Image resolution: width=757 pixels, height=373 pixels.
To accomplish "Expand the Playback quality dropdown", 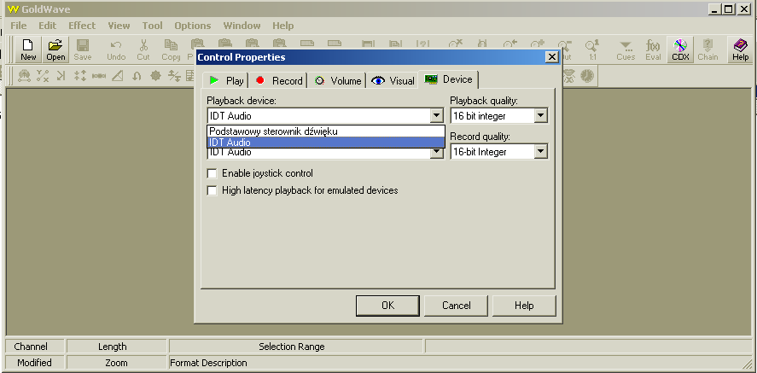I will pyautogui.click(x=541, y=116).
